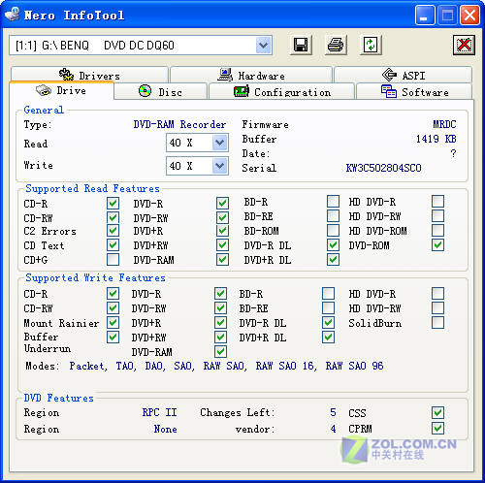Toggle the BD-ROM read feature checkbox
The image size is (485, 483).
(333, 230)
